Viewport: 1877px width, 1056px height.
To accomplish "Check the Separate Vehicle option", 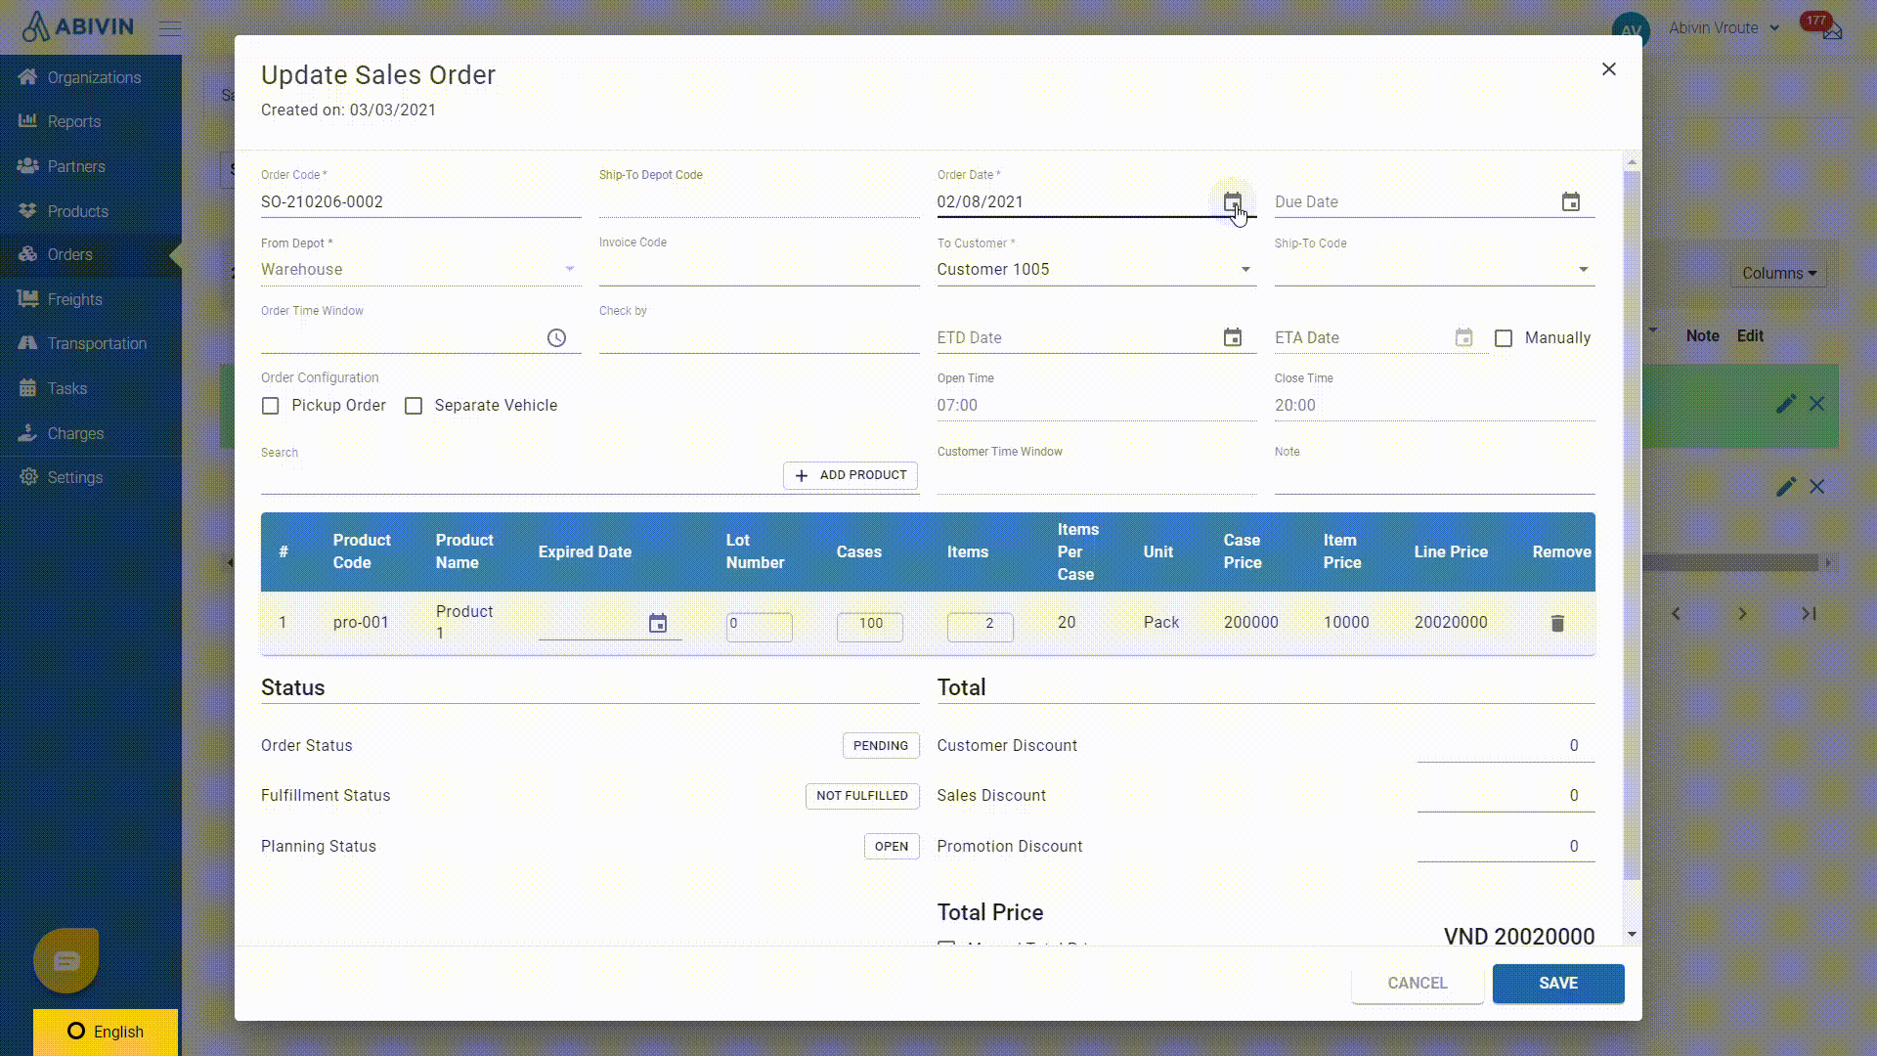I will (x=414, y=406).
